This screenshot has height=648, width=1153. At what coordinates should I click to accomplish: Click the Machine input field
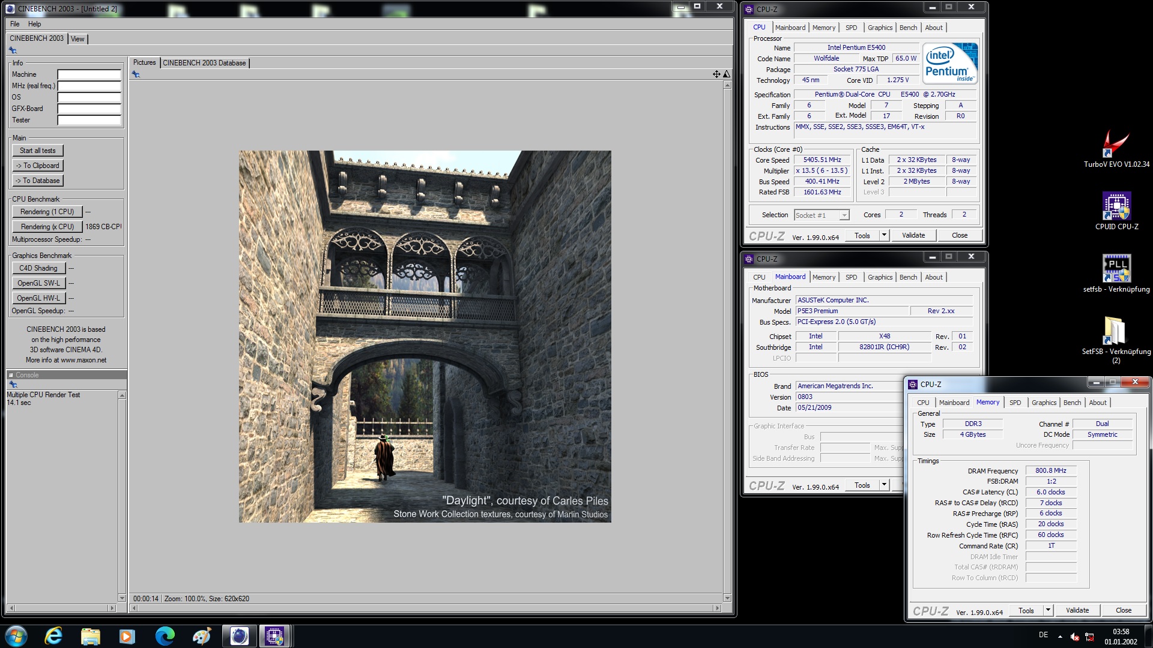pos(89,74)
